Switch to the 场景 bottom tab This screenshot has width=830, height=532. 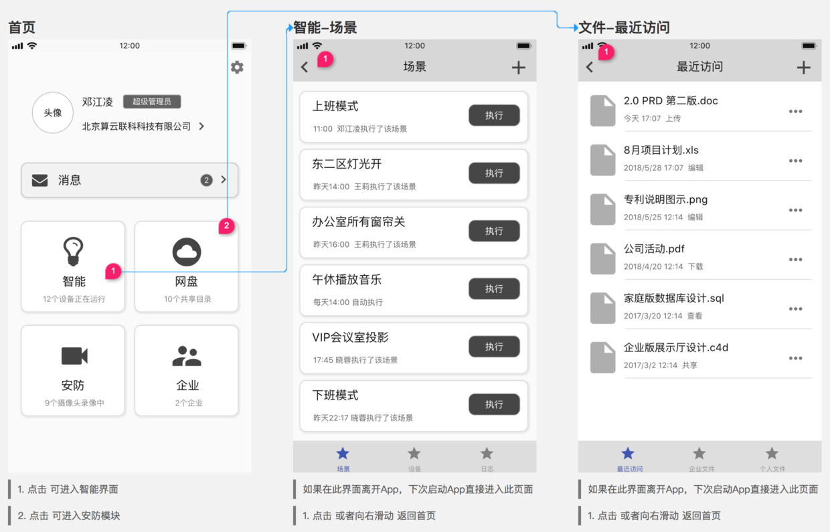tap(343, 459)
